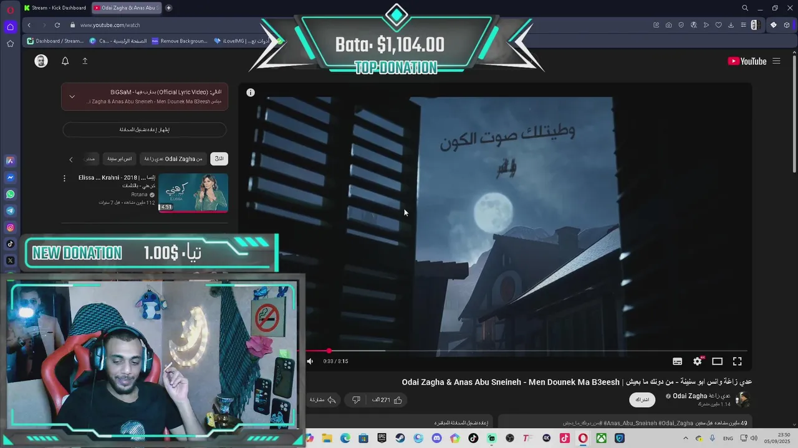The width and height of the screenshot is (798, 448).
Task: Toggle microphone in system tray
Action: [712, 438]
